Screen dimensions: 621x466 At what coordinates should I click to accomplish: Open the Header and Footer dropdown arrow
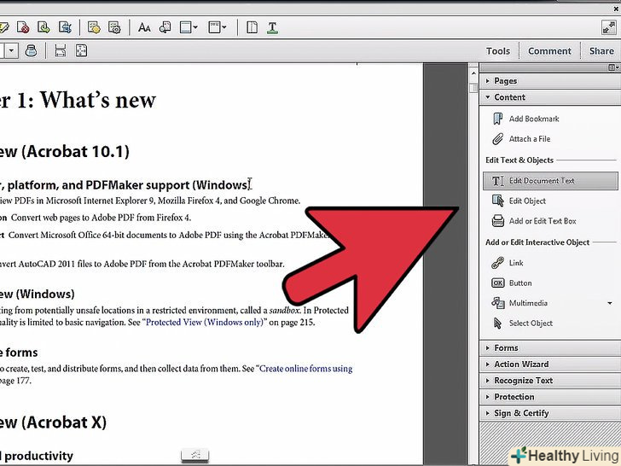pos(195,27)
